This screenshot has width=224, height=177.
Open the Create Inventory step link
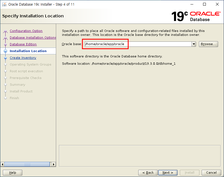click(x=23, y=58)
